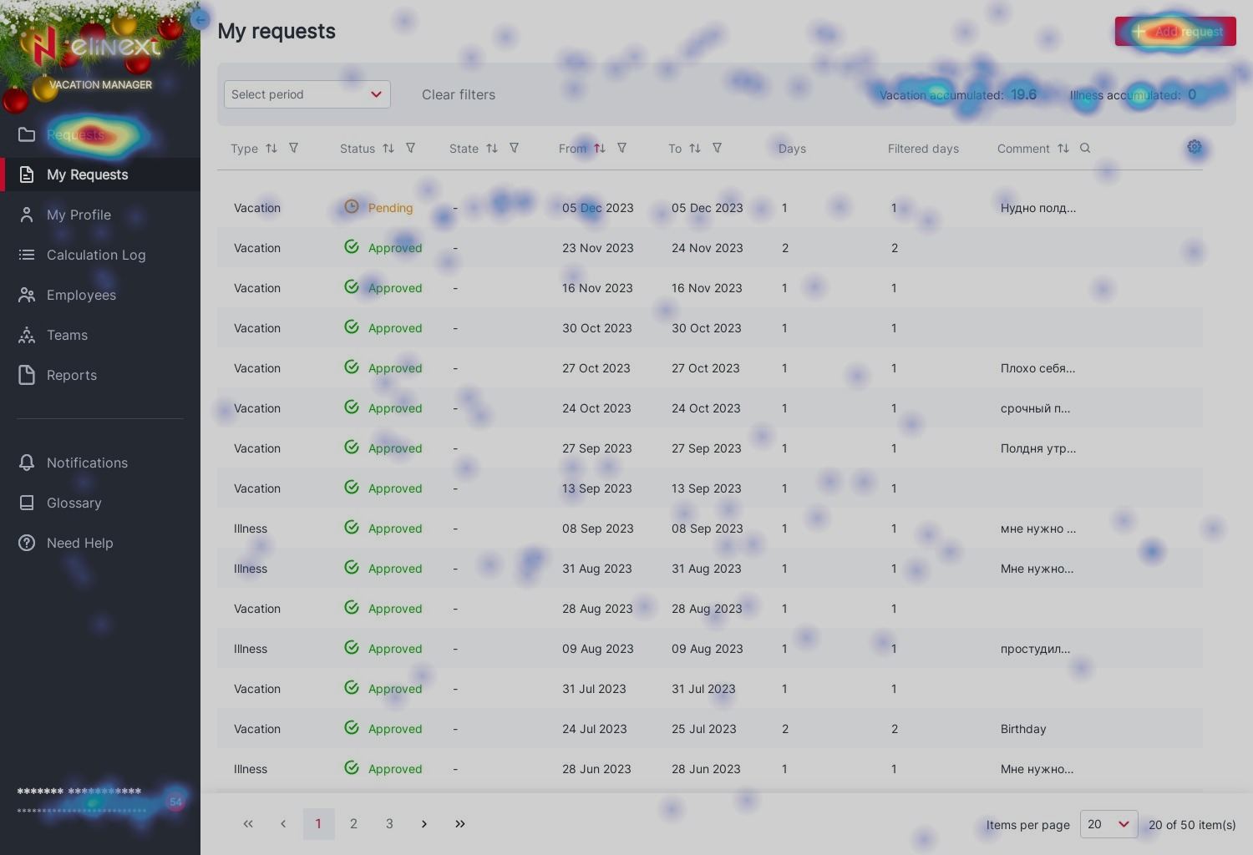
Task: Open the To column filter funnel
Action: click(717, 148)
